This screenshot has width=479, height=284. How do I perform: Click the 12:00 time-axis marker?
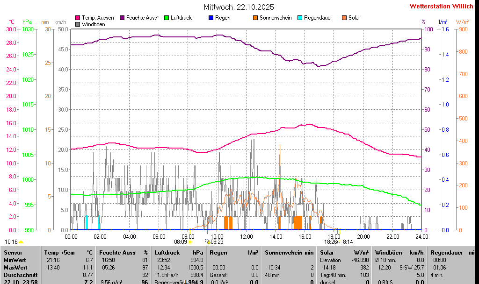pyautogui.click(x=247, y=237)
